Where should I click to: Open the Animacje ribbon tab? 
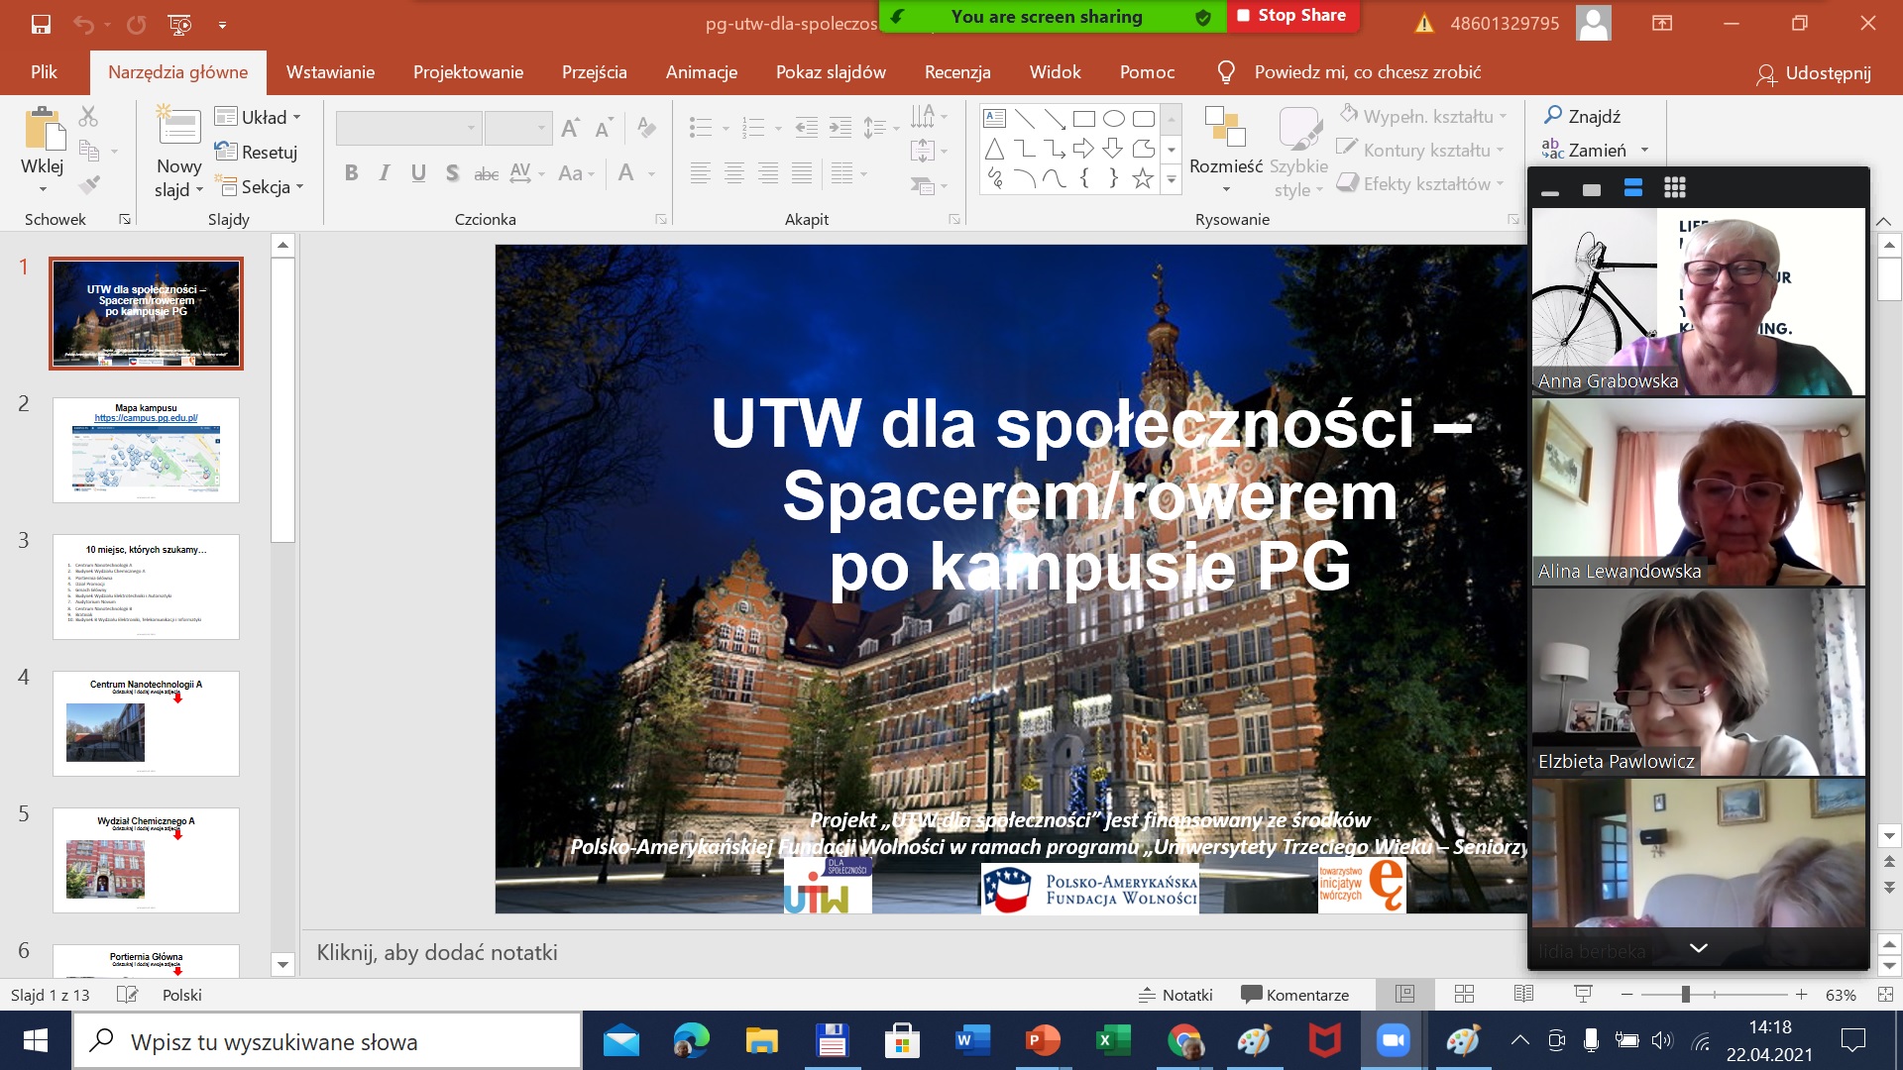coord(701,72)
